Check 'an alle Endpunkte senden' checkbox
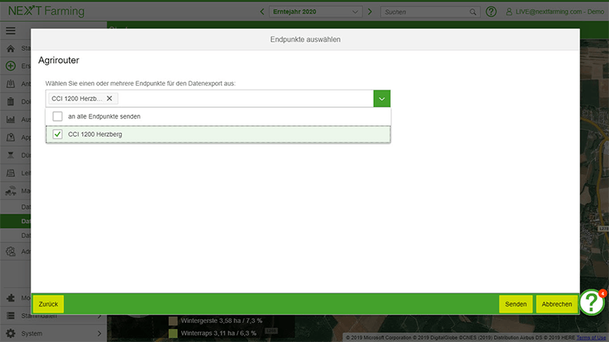This screenshot has height=342, width=609. (x=58, y=116)
